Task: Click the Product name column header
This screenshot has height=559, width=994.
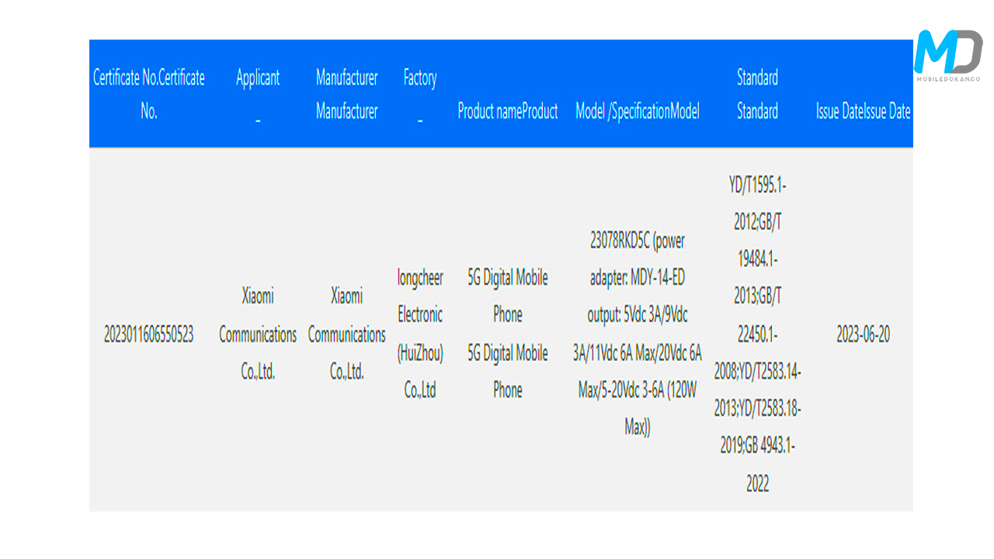Action: tap(507, 112)
